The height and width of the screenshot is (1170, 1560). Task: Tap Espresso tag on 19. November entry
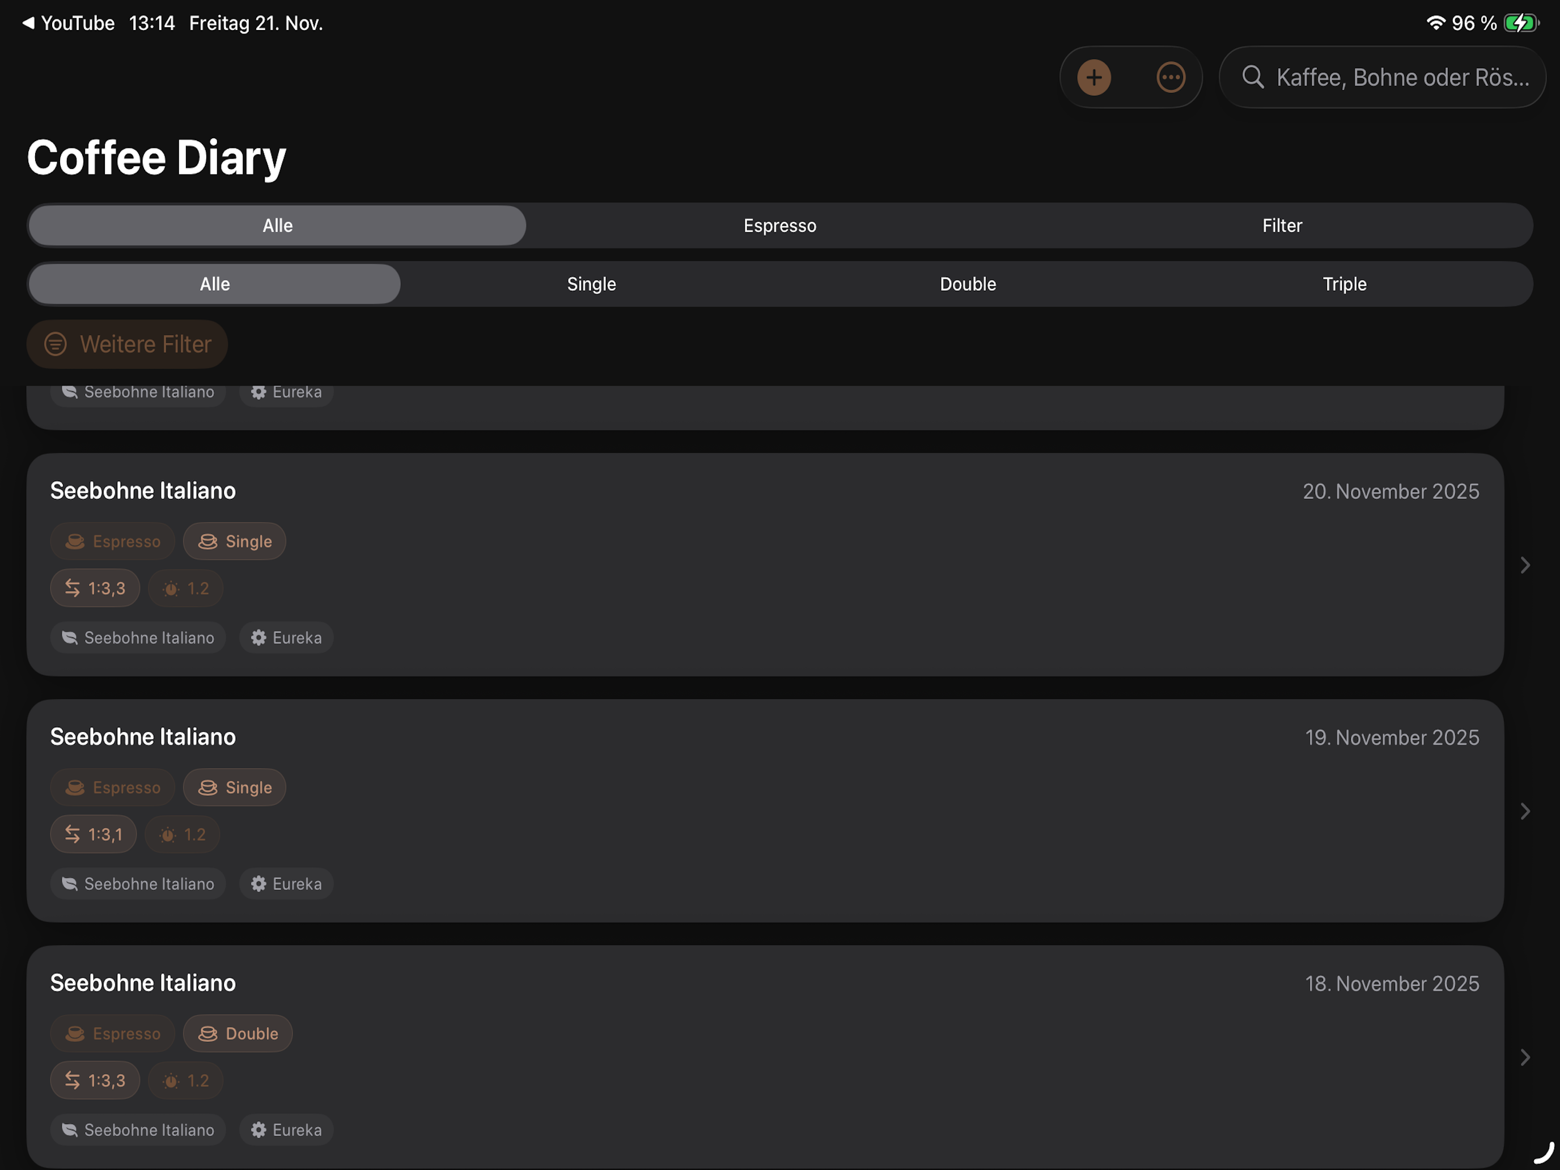pyautogui.click(x=113, y=788)
